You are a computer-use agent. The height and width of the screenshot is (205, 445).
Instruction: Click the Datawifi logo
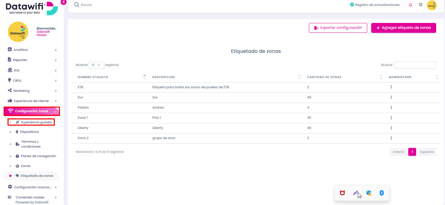(31, 8)
